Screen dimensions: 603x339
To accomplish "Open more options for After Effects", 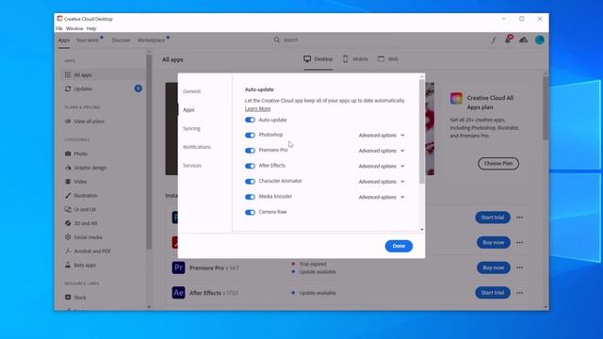I will pos(520,293).
